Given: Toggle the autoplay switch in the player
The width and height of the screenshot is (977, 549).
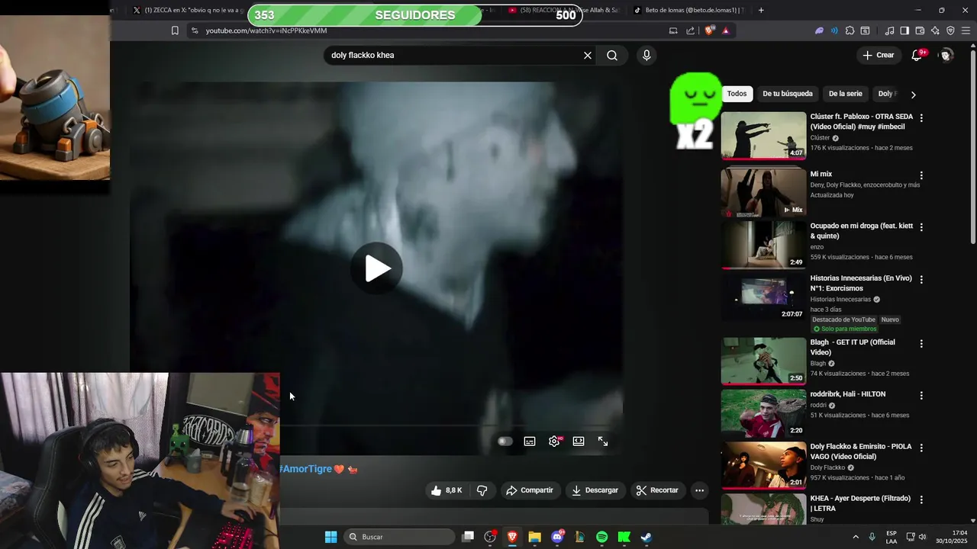Looking at the screenshot, I should 505,441.
